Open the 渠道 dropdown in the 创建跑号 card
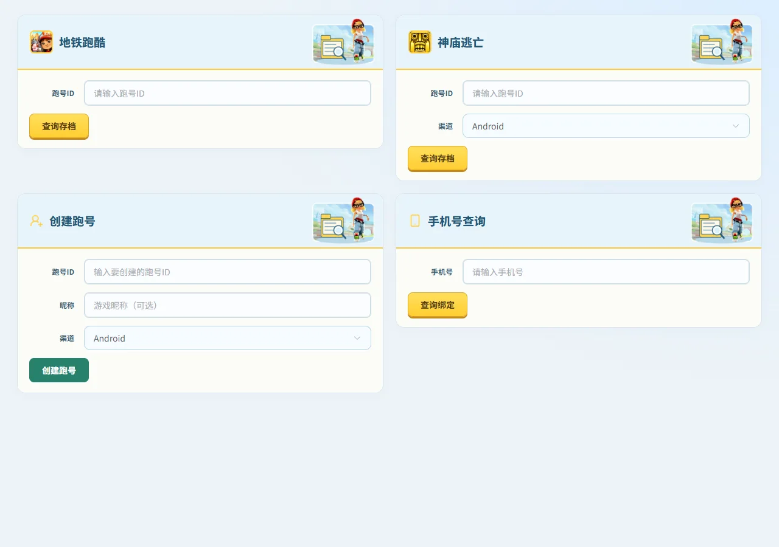 point(228,338)
